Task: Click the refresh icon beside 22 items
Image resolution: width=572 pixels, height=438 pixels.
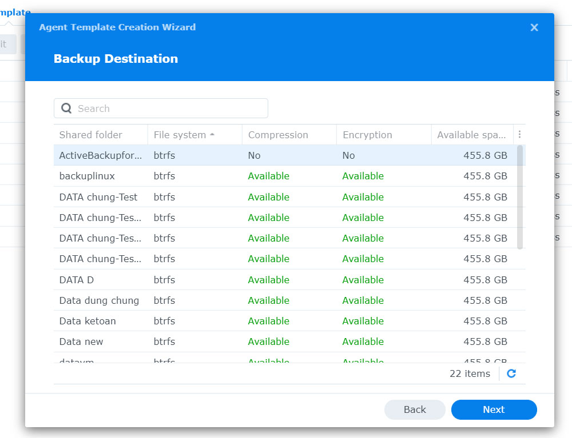Action: tap(511, 373)
